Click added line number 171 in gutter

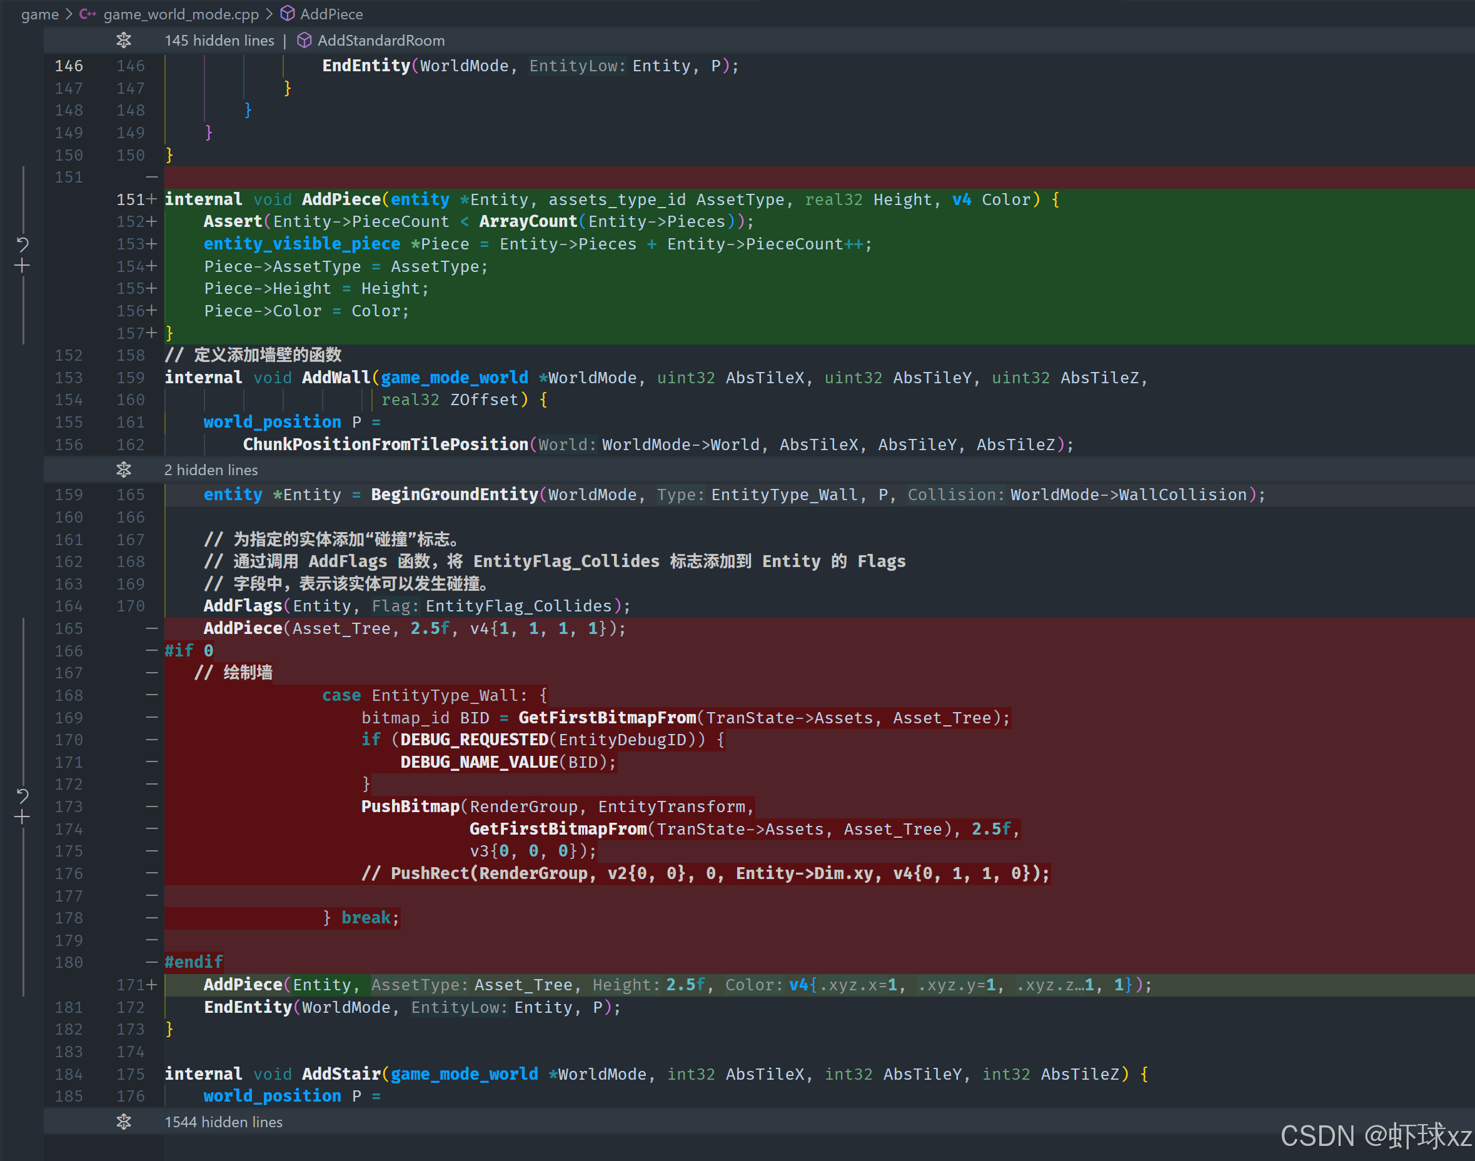click(129, 985)
